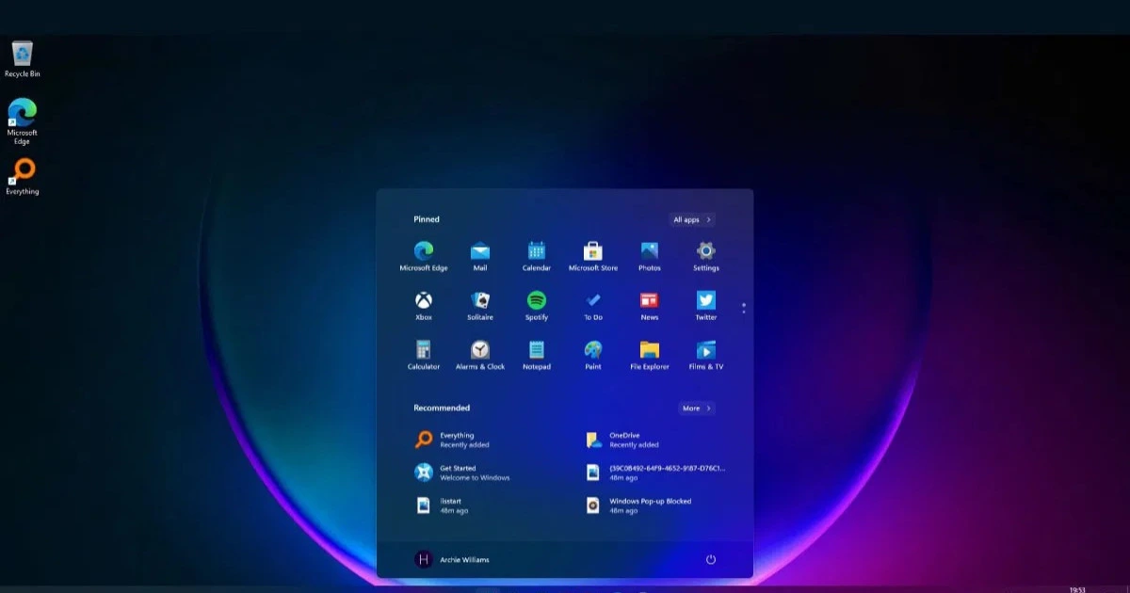
Task: Open the Calculator app
Action: click(424, 355)
